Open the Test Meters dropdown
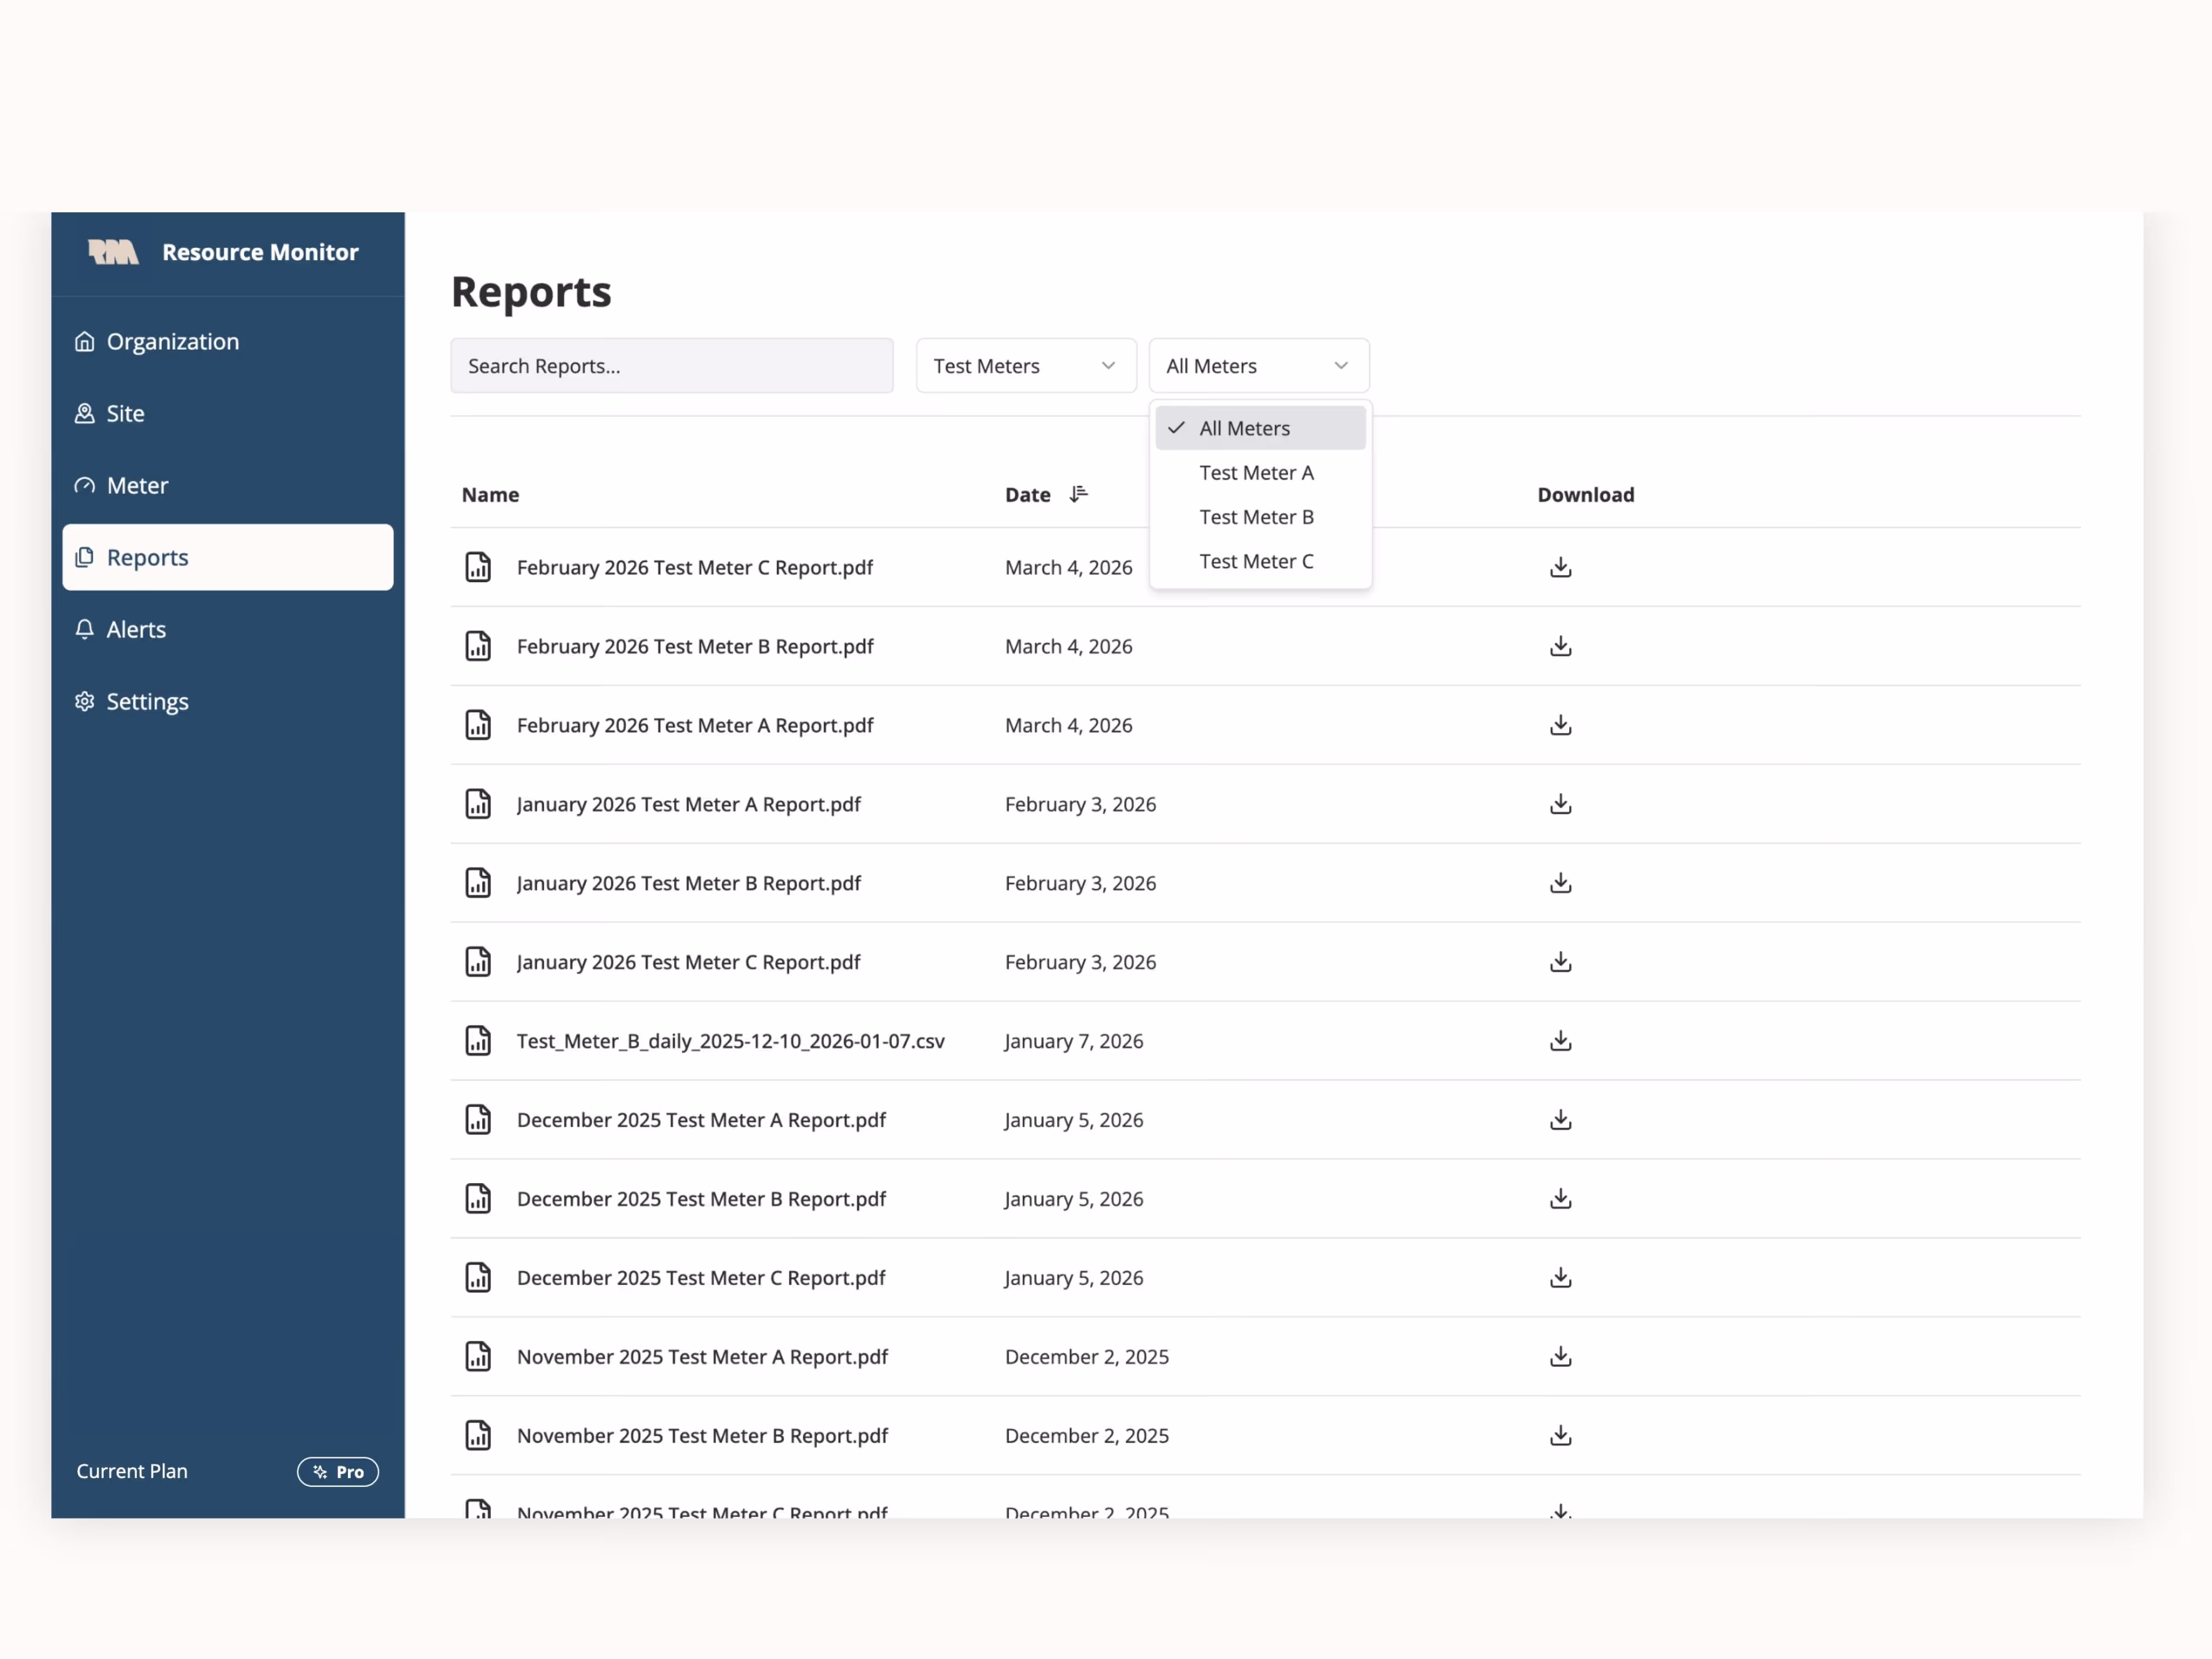 pyautogui.click(x=1025, y=365)
